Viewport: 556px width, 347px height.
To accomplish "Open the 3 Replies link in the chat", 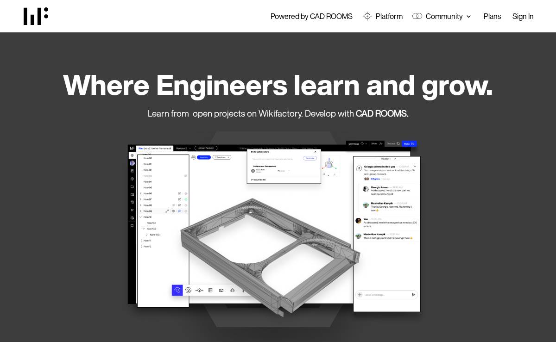I will point(375,179).
